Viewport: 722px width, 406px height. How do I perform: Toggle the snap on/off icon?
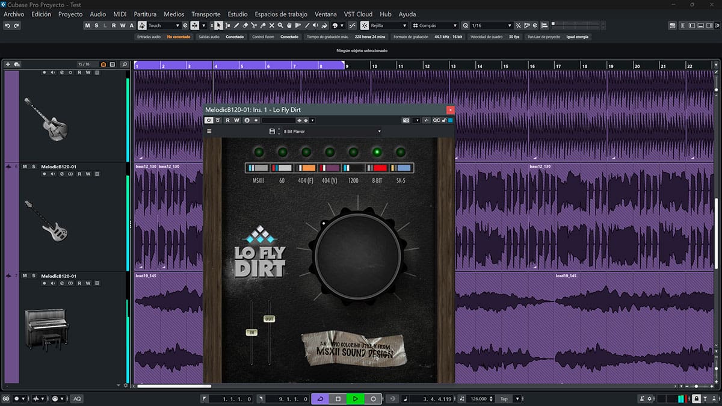coord(365,25)
